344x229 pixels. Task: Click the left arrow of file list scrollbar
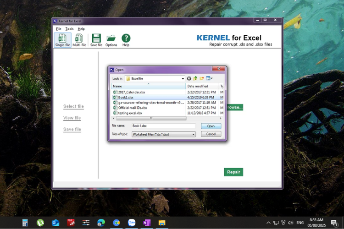click(113, 118)
